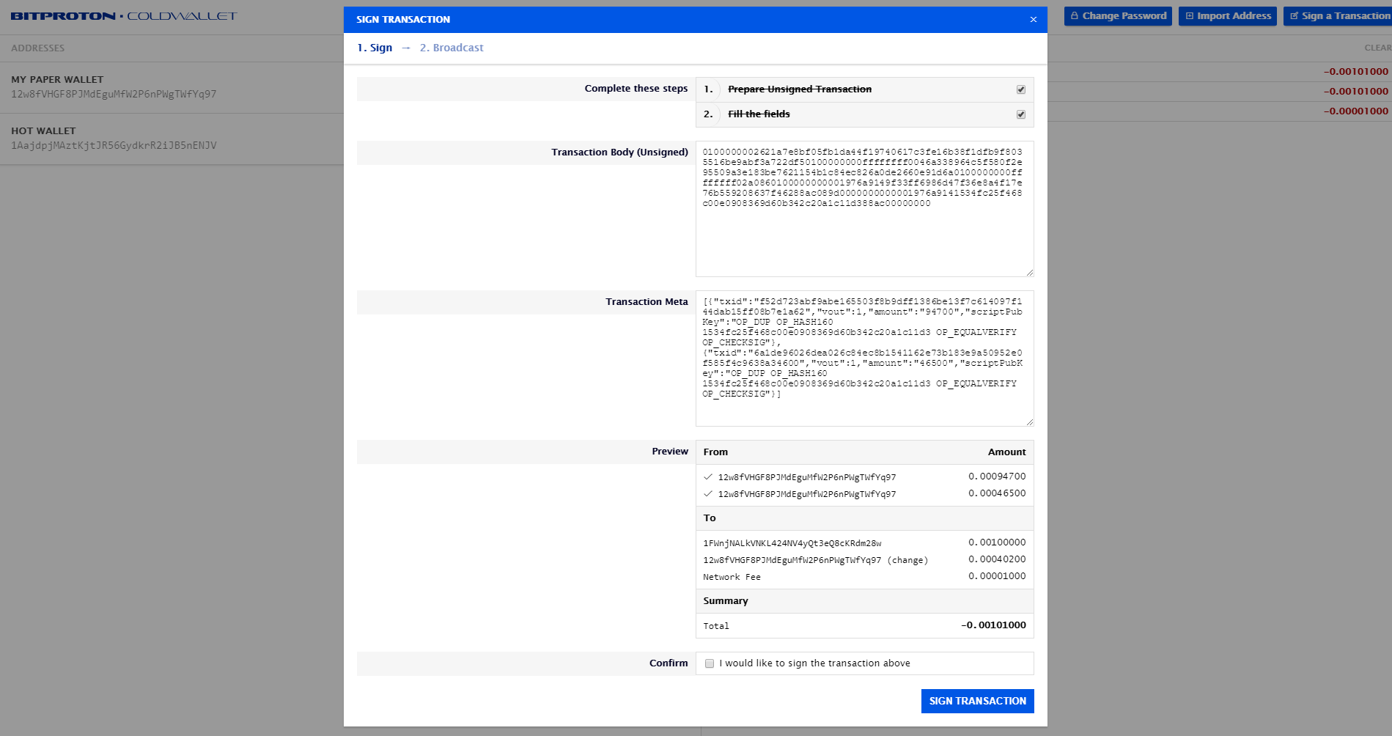Click the checkmark beside the second From address

(708, 495)
